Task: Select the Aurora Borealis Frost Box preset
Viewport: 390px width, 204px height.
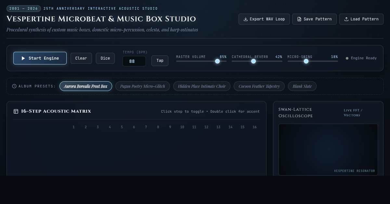Action: (86, 86)
